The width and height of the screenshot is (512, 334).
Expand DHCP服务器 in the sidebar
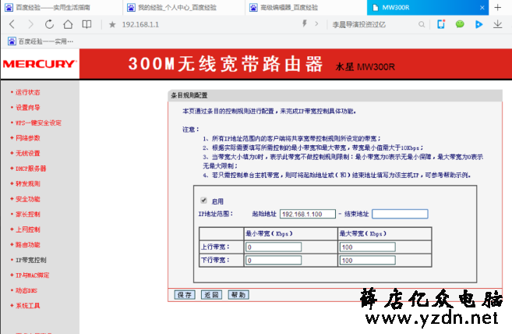tap(30, 169)
